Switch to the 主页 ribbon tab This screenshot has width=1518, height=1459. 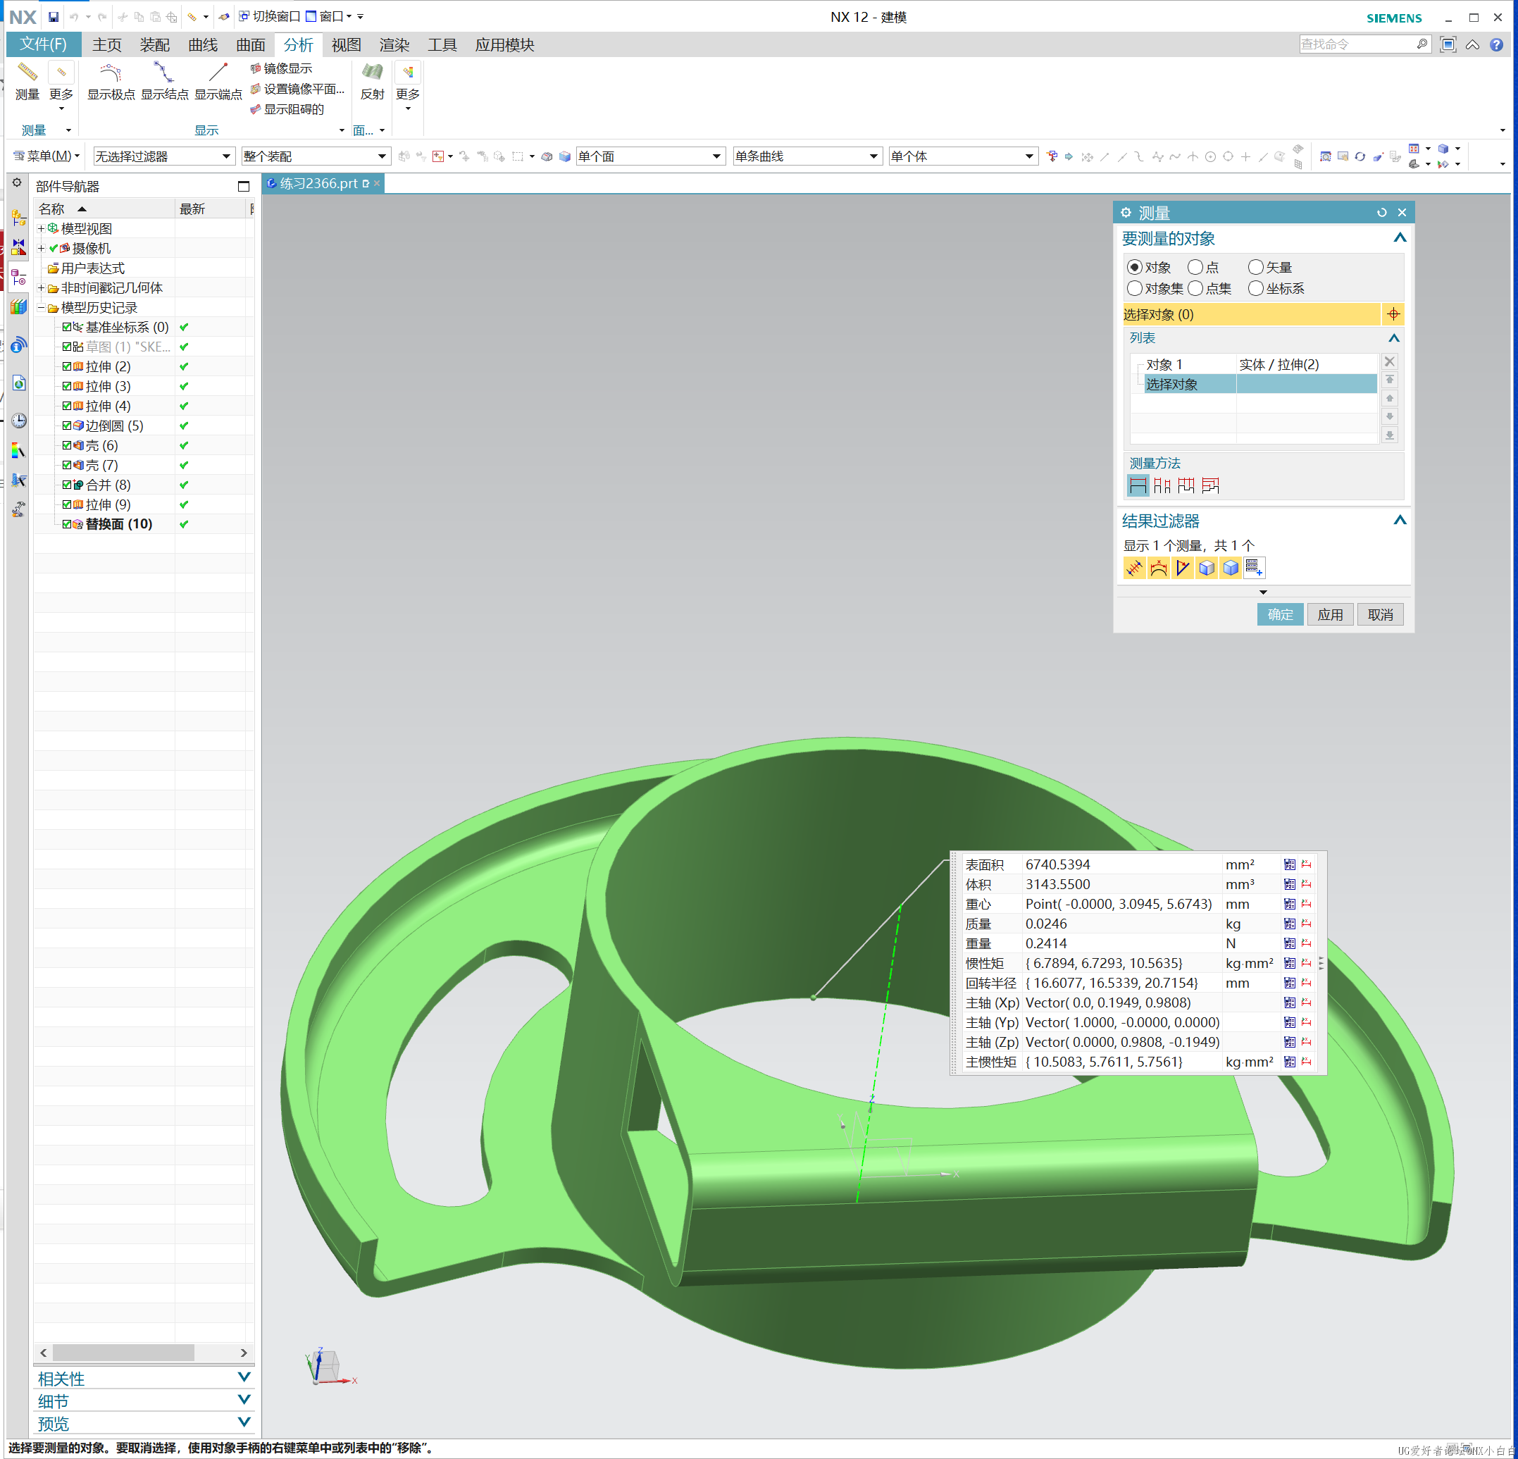click(107, 45)
